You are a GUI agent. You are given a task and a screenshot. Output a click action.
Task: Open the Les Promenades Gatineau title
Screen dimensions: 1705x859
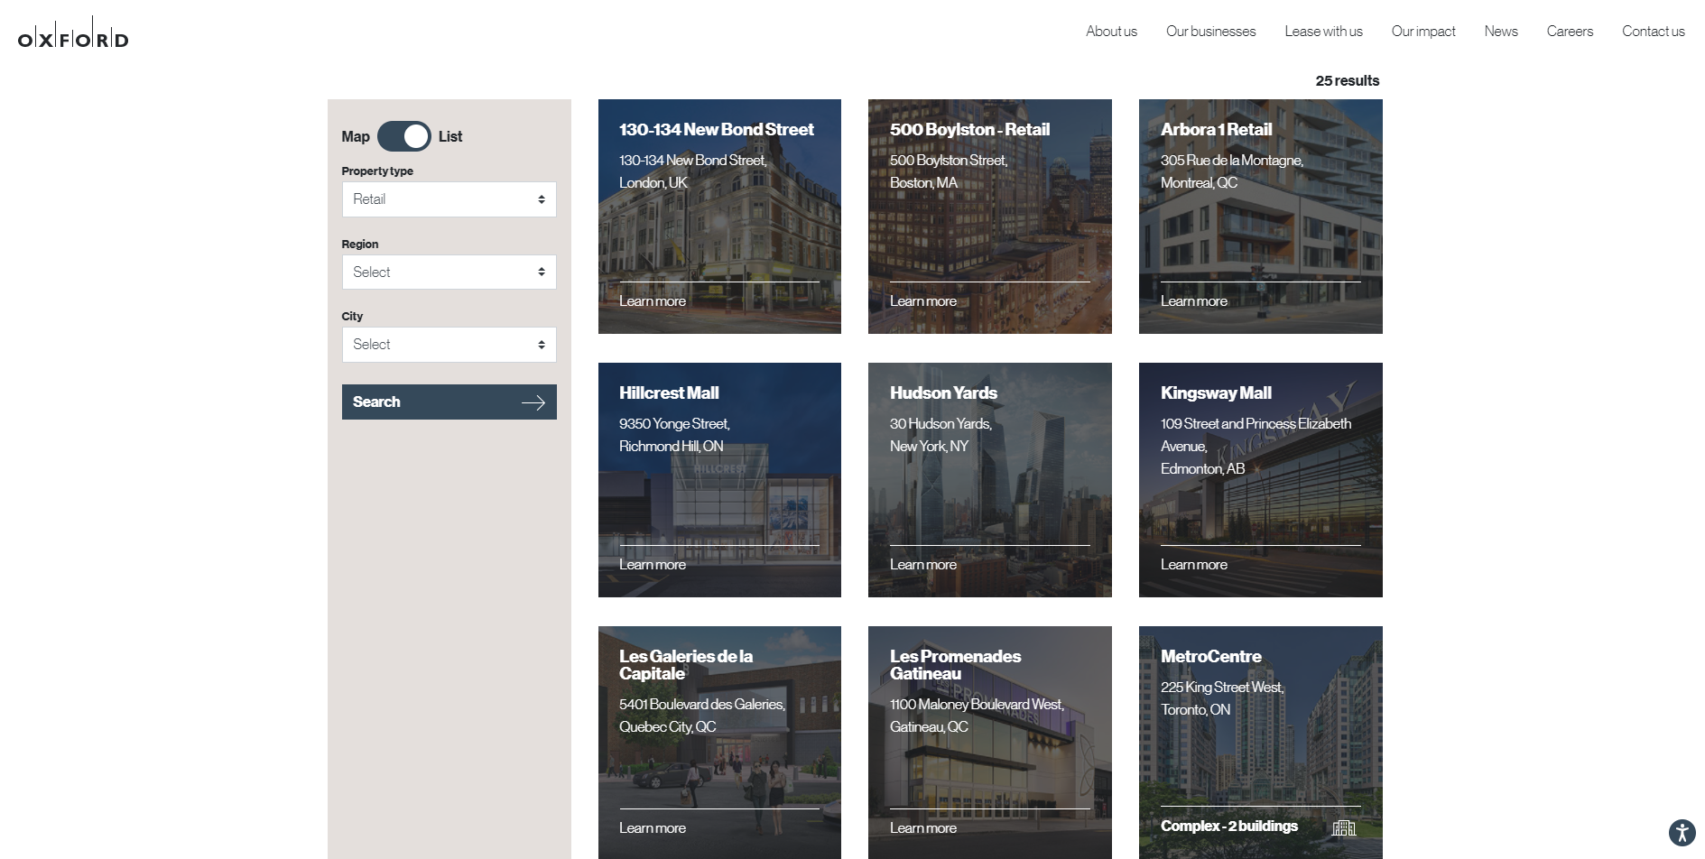click(x=955, y=665)
